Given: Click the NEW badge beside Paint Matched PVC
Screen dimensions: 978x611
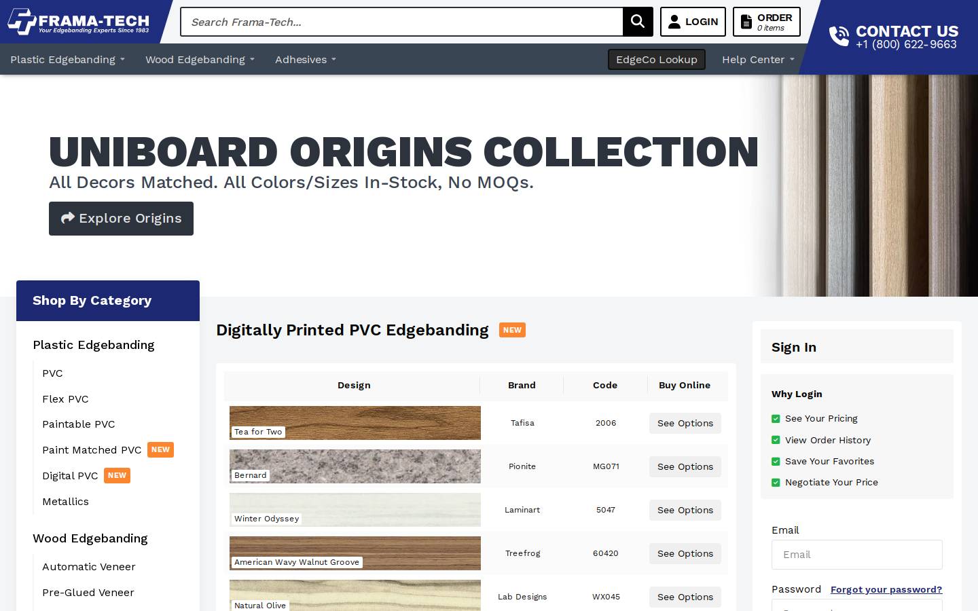Looking at the screenshot, I should pyautogui.click(x=160, y=450).
